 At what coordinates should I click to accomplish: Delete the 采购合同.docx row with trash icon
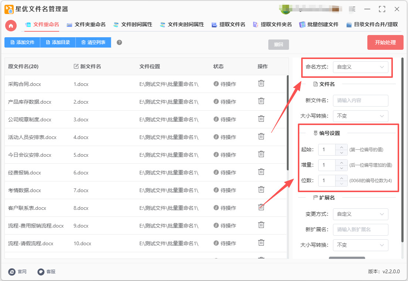point(261,83)
